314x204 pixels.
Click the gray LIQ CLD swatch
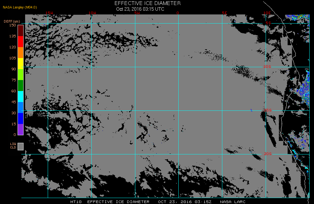(21, 146)
